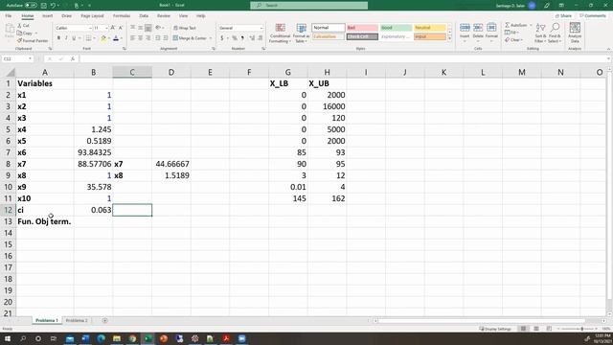Click the Accounting dollar format icon

click(x=221, y=38)
